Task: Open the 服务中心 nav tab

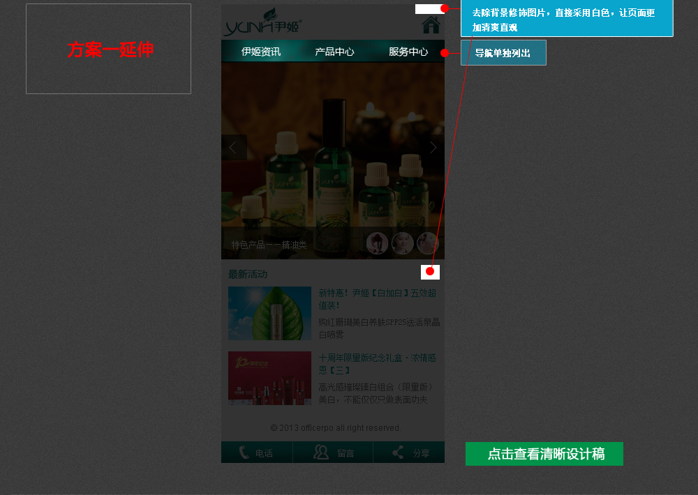Action: pyautogui.click(x=408, y=52)
